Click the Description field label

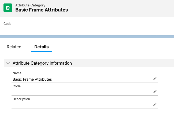point(21,99)
